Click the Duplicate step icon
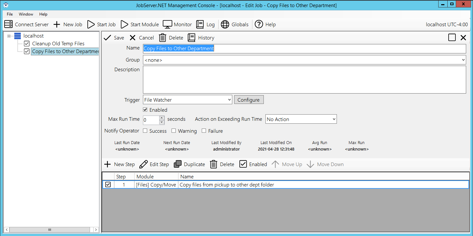Image resolution: width=473 pixels, height=236 pixels. point(178,164)
